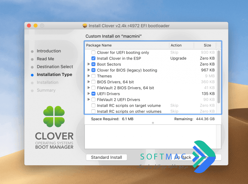Click the '135 KB' size value
Screen dimensions: 248x184
click(x=208, y=94)
